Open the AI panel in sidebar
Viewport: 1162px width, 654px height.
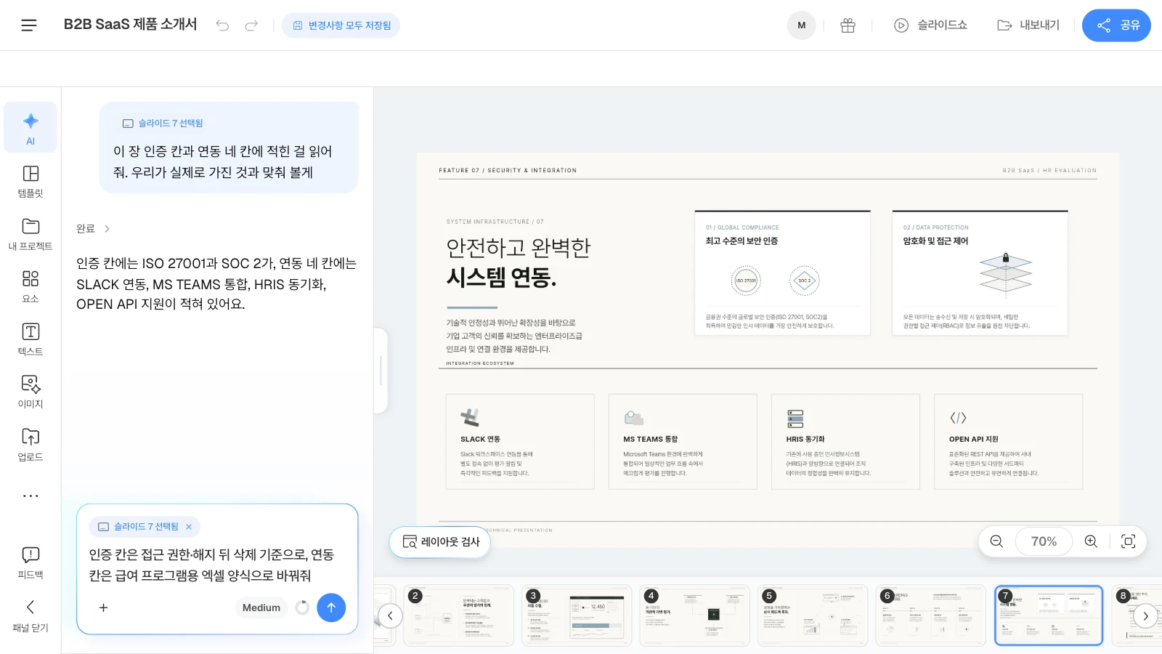[31, 128]
